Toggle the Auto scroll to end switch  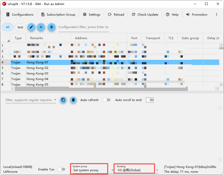(x=150, y=100)
